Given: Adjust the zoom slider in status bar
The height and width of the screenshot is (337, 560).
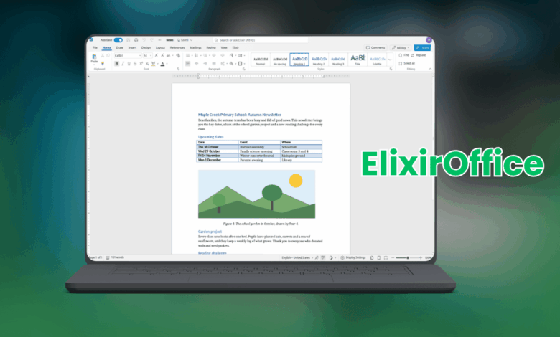Looking at the screenshot, I should (x=407, y=257).
